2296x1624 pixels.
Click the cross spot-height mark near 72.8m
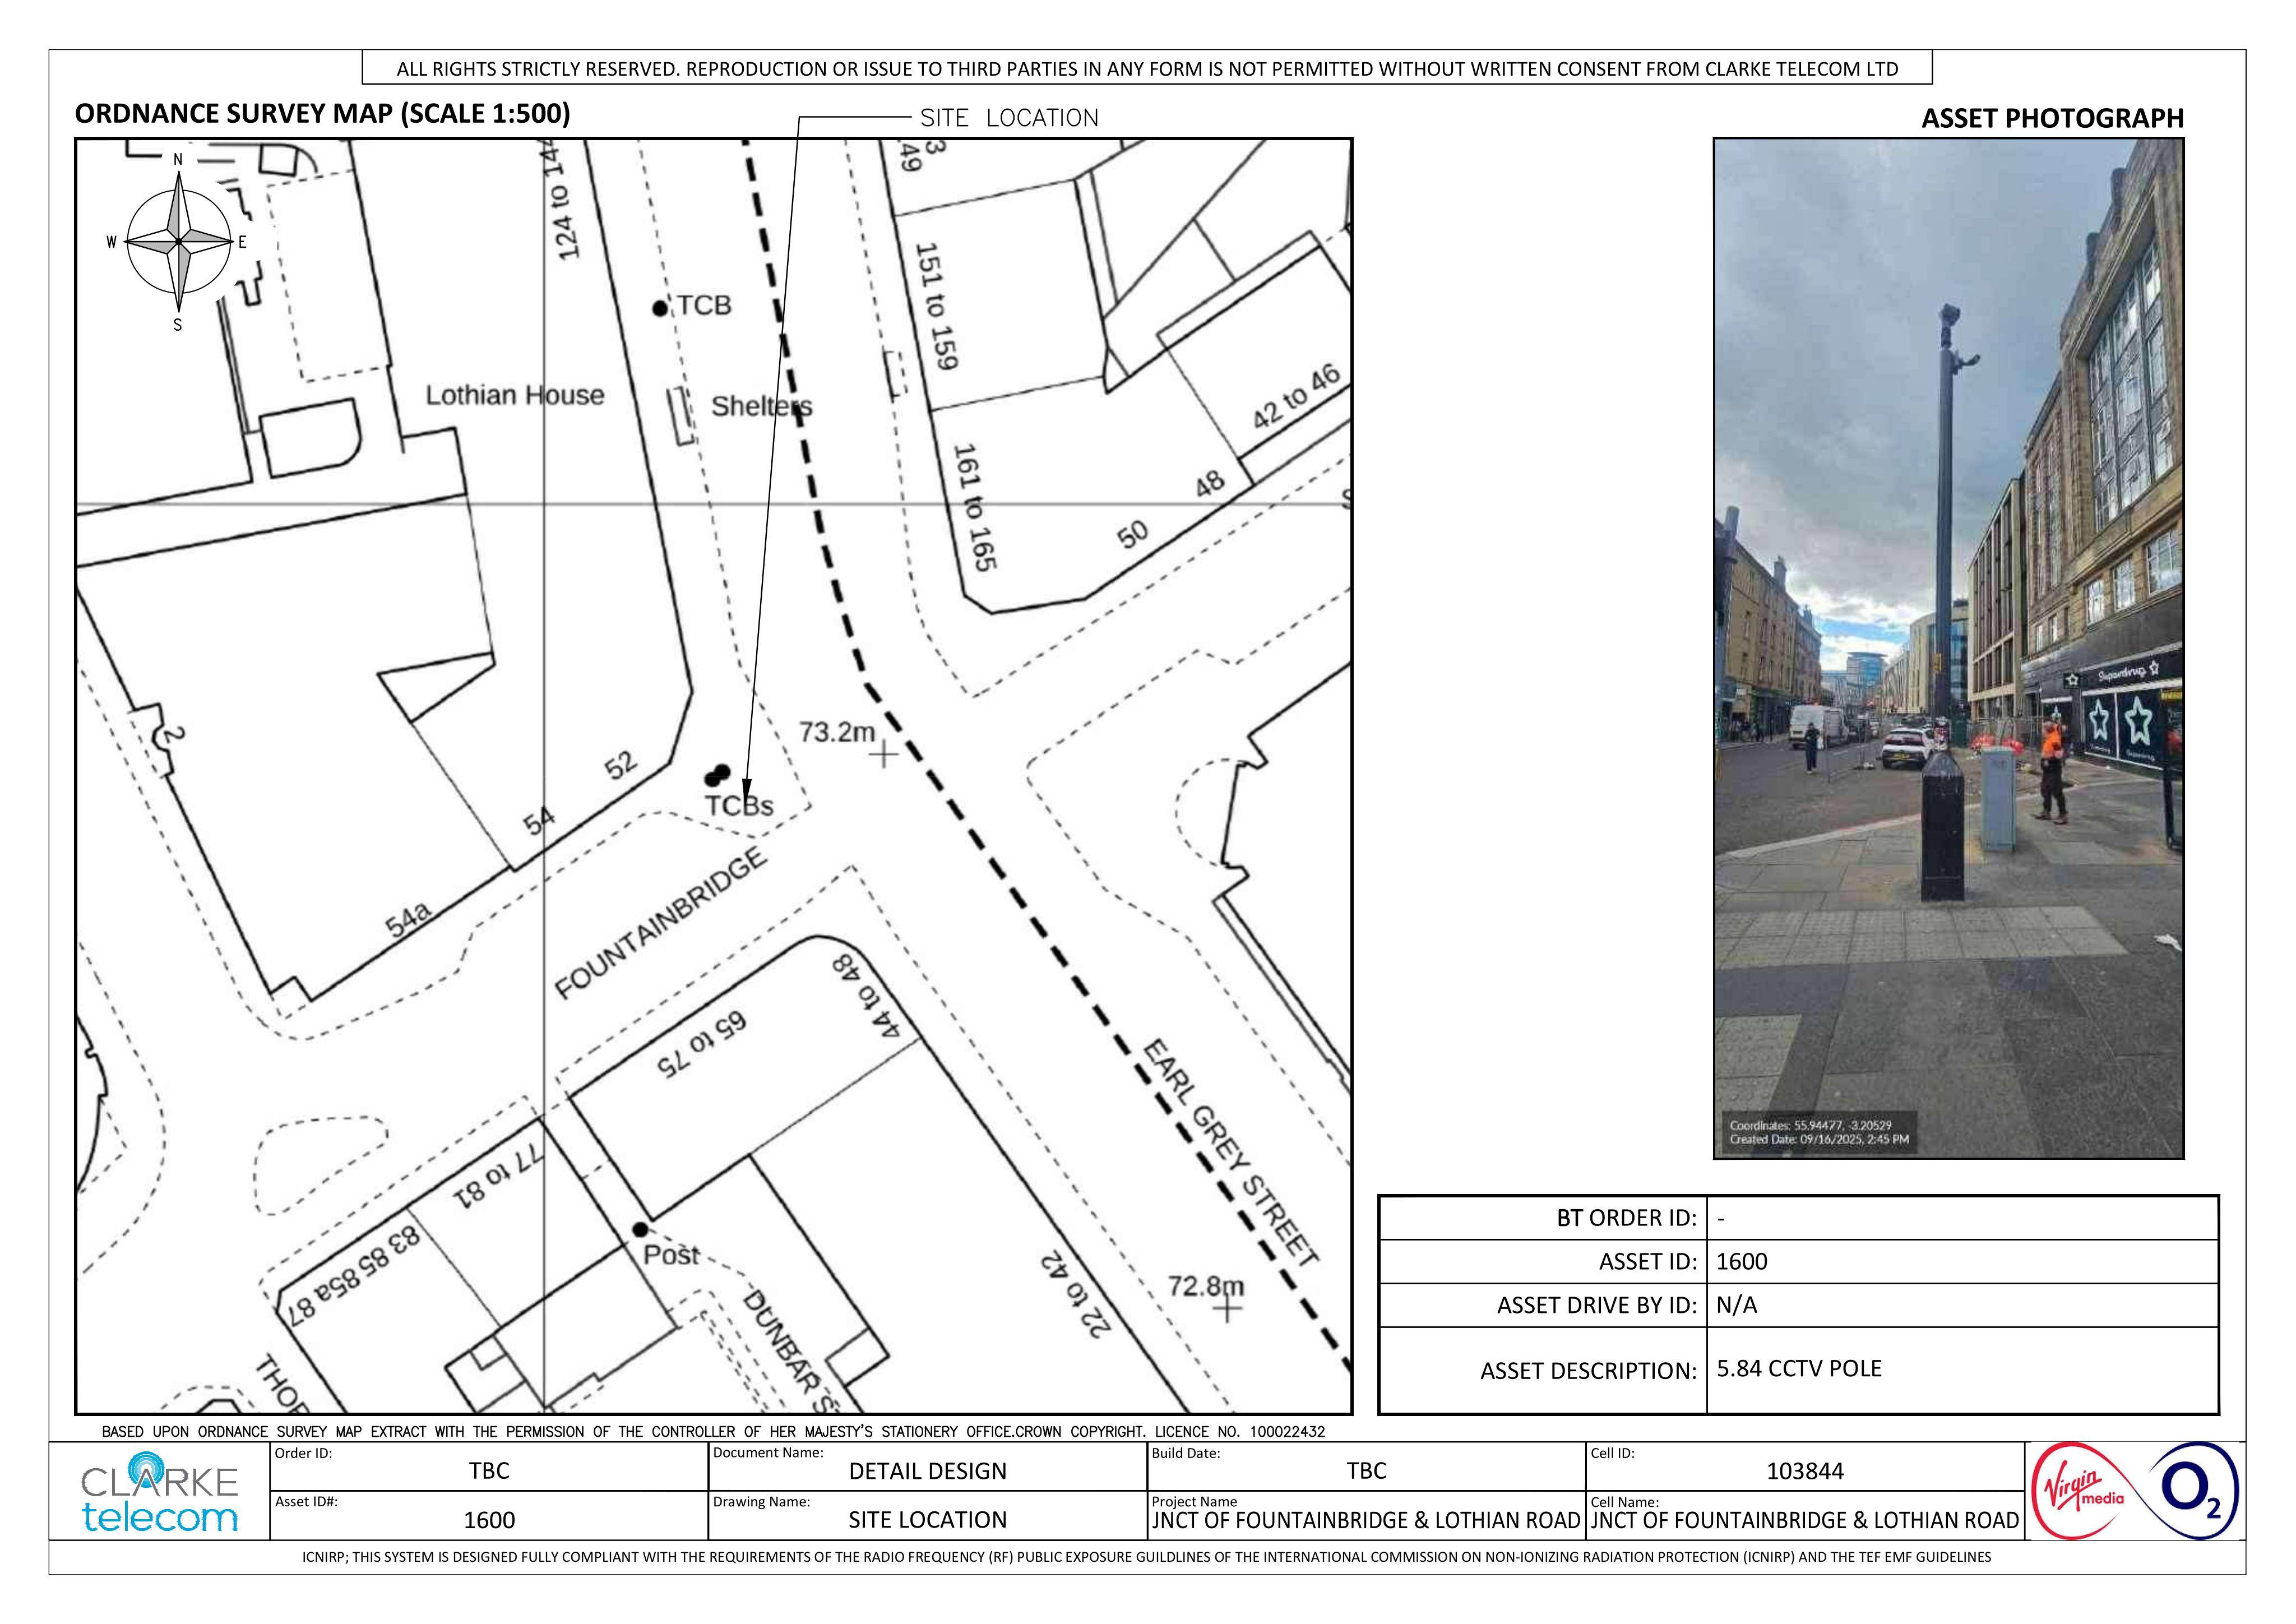(1228, 1307)
